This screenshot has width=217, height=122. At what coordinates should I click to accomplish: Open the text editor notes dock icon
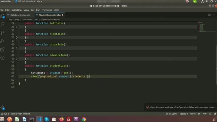[x=54, y=119]
